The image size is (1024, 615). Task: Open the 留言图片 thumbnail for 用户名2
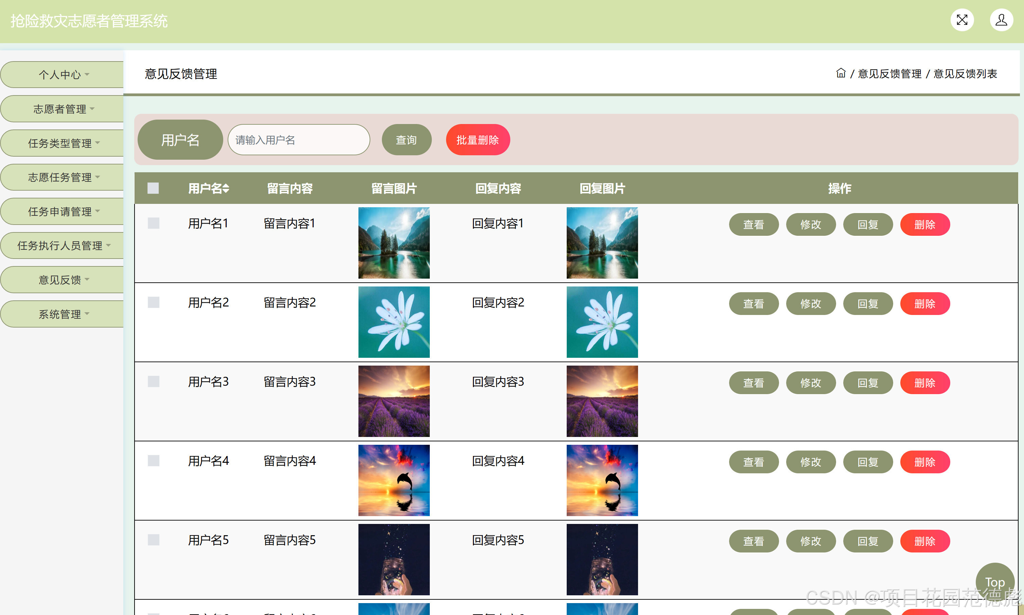pos(394,322)
